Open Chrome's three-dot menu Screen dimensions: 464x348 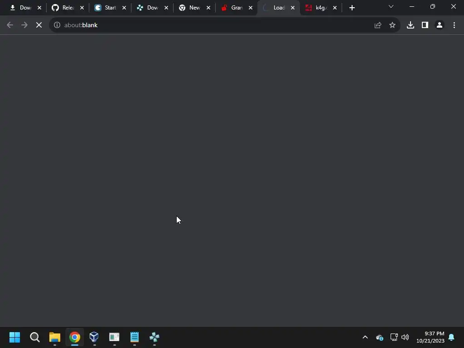pos(454,25)
